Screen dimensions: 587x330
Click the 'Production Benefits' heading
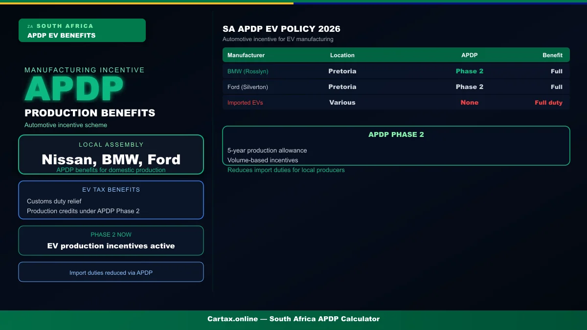[x=90, y=113]
